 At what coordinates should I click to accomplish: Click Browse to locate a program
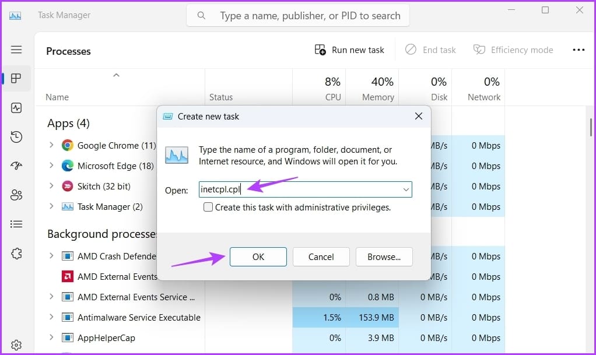click(x=384, y=256)
